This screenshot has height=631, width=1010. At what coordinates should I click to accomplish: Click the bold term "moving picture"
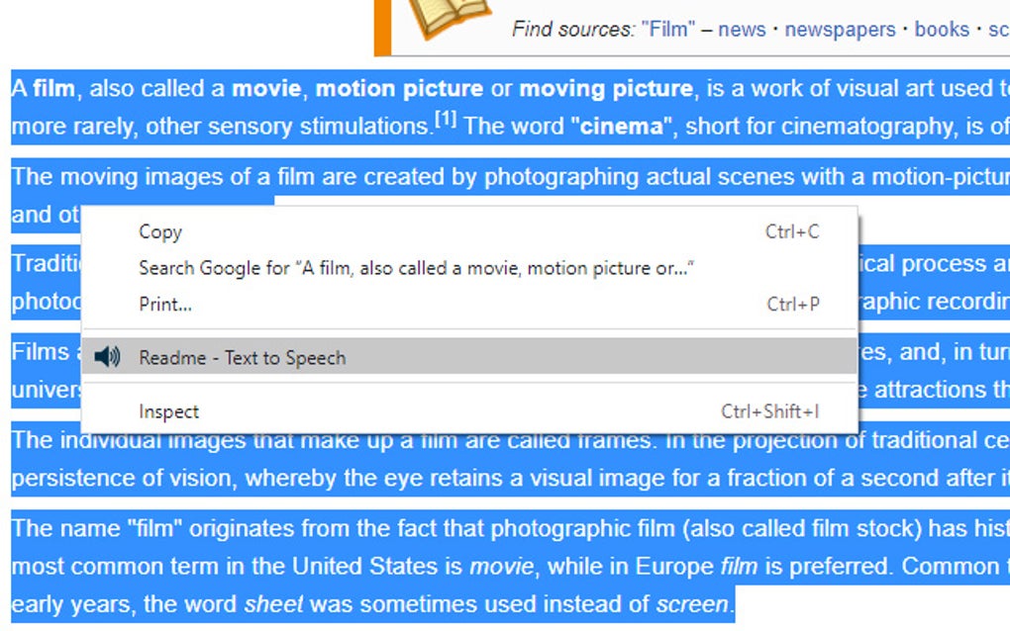606,89
